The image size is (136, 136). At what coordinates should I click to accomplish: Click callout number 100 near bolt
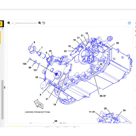point(24,64)
